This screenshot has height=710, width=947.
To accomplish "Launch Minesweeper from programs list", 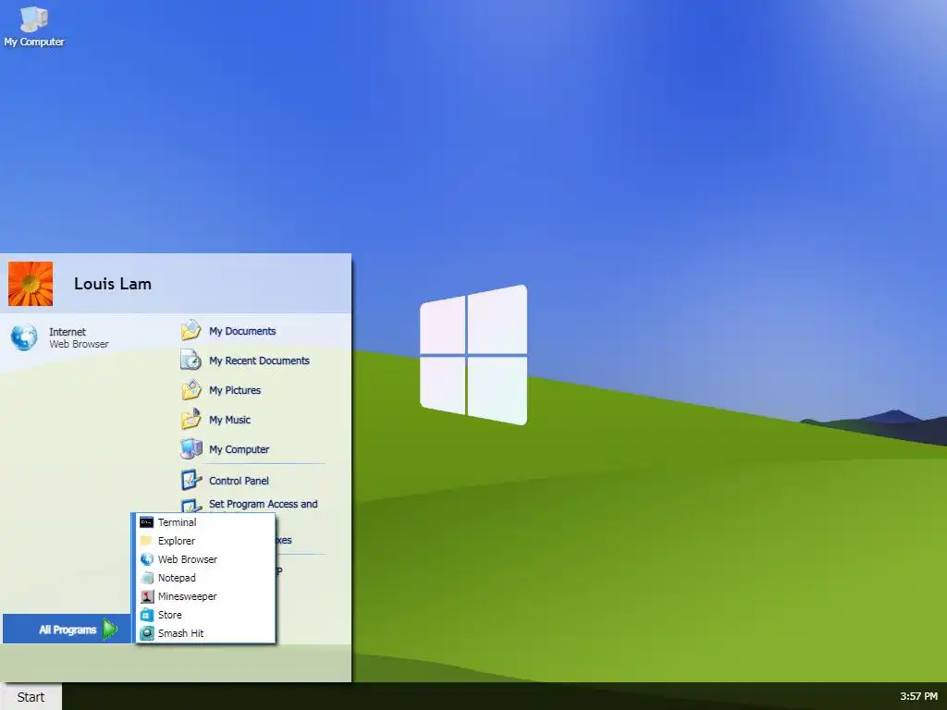I will click(x=187, y=596).
